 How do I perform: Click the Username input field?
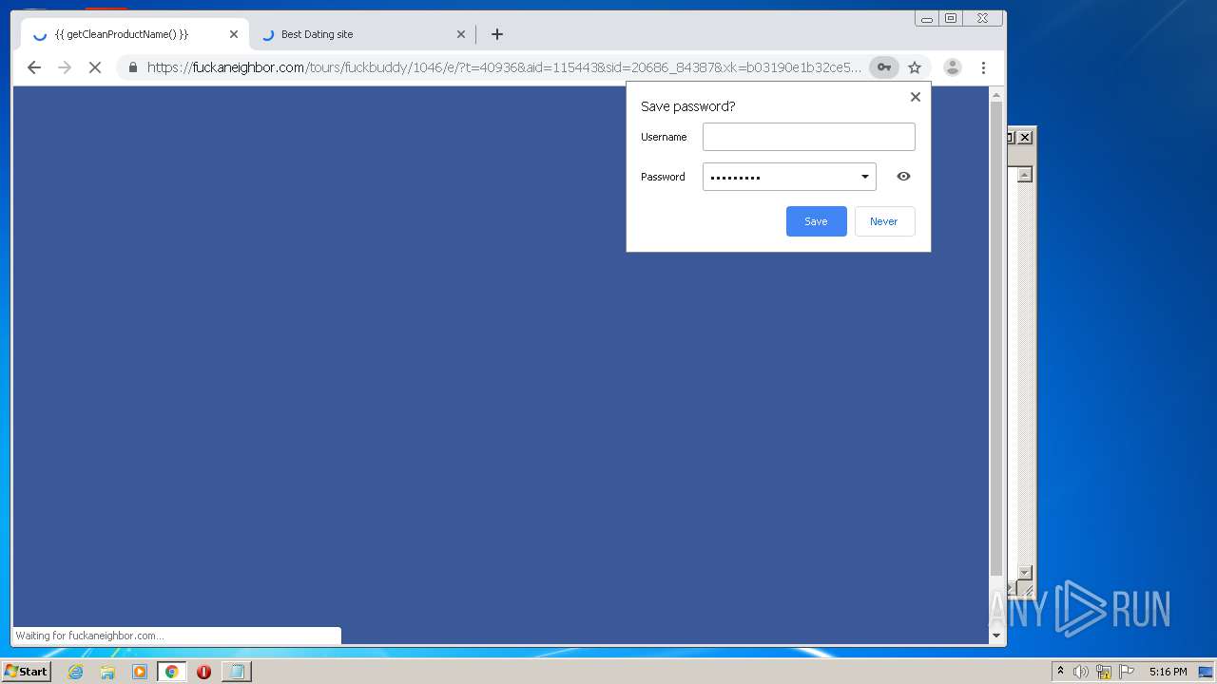[809, 137]
